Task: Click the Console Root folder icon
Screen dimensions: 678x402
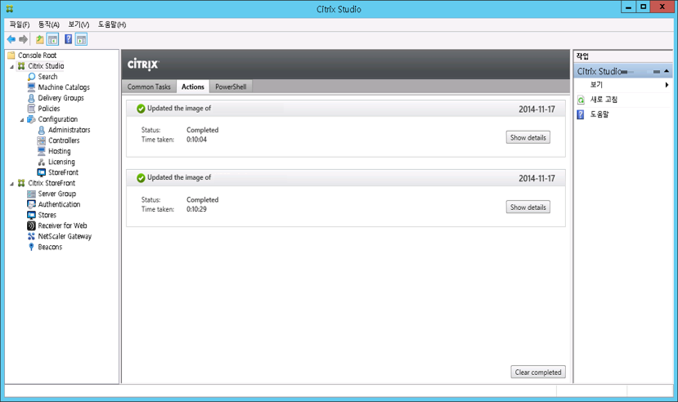Action: (12, 55)
